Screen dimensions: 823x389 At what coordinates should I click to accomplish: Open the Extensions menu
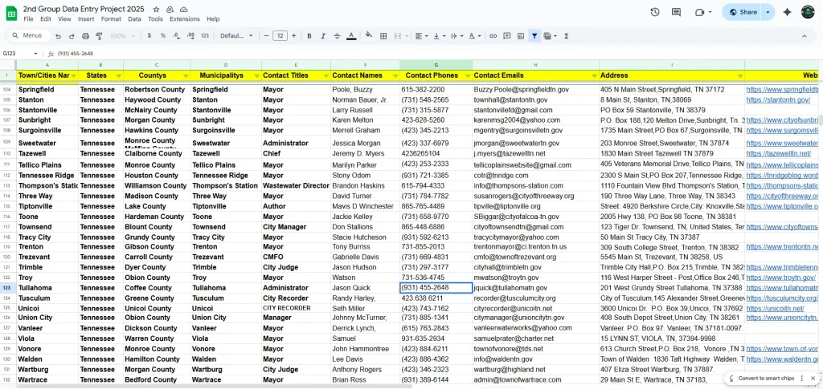tap(185, 18)
